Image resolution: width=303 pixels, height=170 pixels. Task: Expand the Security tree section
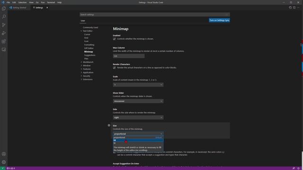tap(81, 76)
